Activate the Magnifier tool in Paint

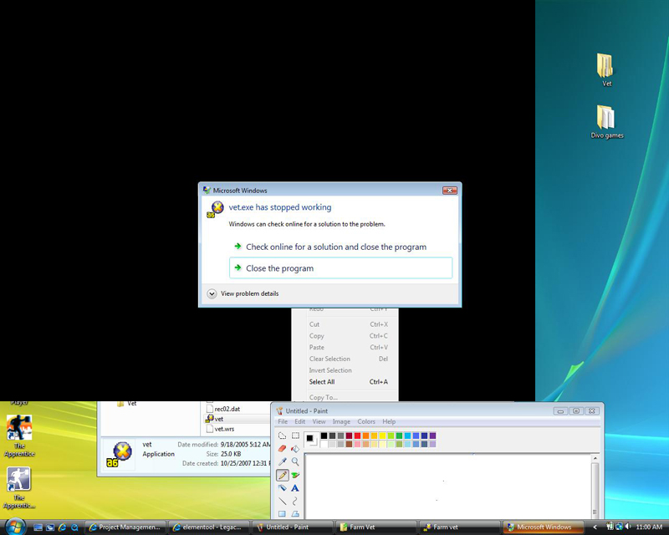pos(295,461)
